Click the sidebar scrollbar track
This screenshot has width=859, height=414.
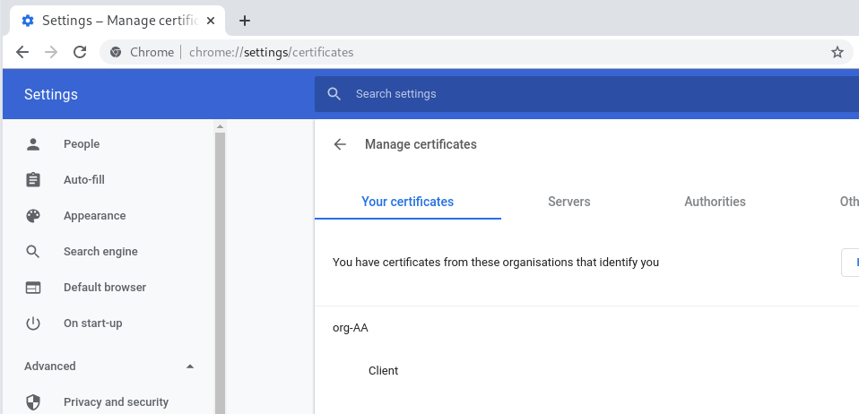221,274
